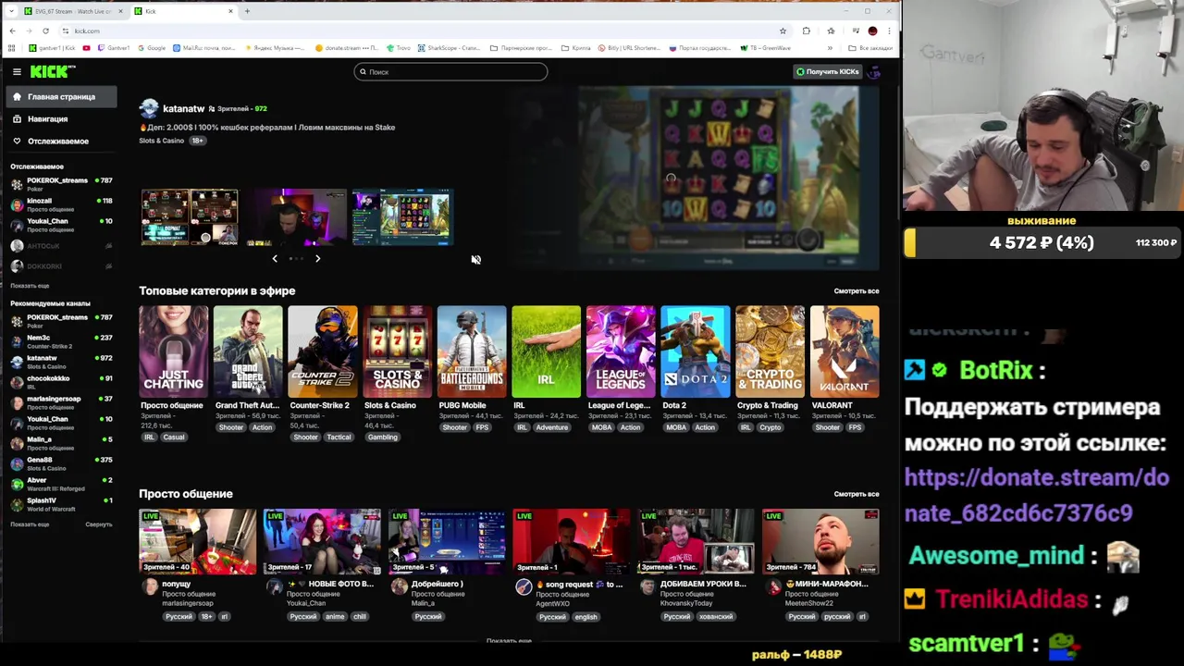Open Just Chatting category card

click(x=173, y=351)
